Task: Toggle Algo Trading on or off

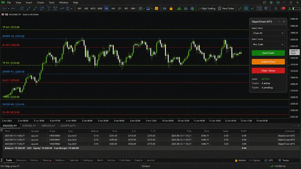Action: [x=207, y=8]
